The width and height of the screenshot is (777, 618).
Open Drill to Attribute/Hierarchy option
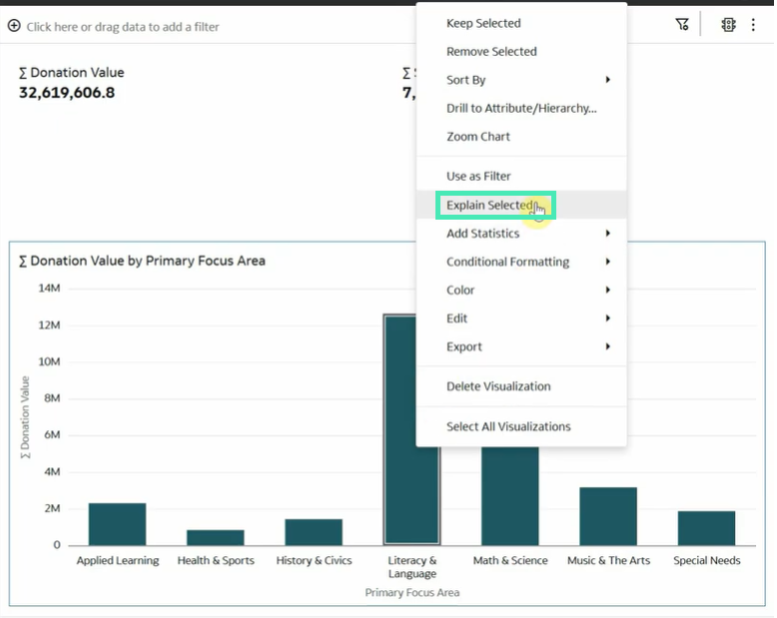[x=521, y=109]
